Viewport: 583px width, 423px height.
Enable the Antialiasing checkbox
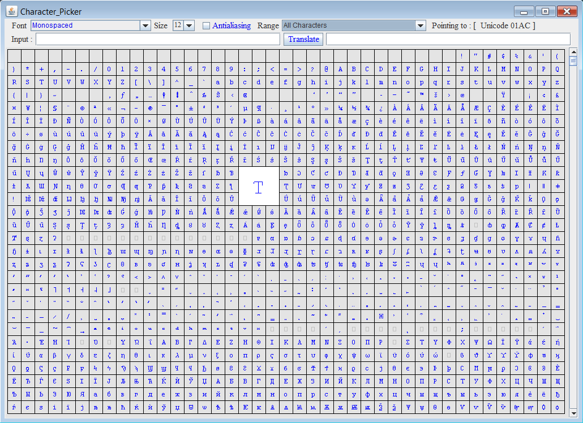[x=206, y=25]
